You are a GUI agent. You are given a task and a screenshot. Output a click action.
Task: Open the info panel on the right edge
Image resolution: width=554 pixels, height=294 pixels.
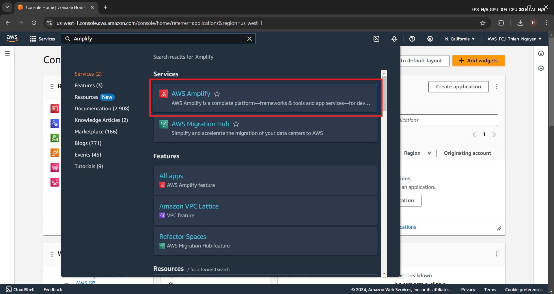(541, 53)
